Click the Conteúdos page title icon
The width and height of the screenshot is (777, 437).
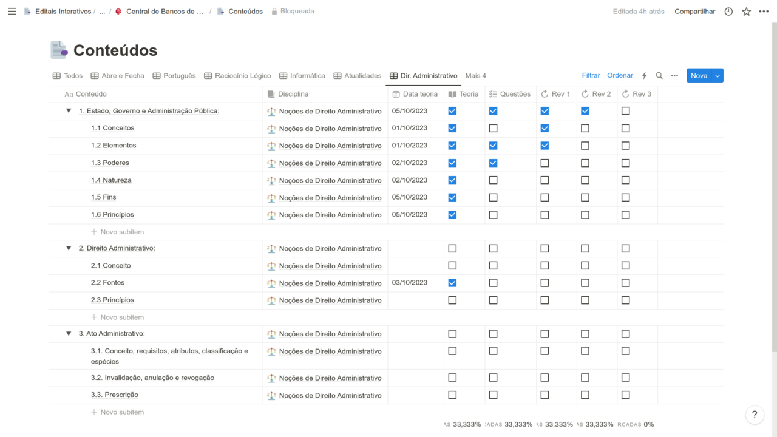(x=59, y=50)
